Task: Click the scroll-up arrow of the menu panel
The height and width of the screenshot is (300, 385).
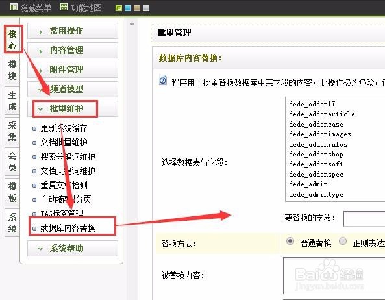Action: (x=132, y=23)
